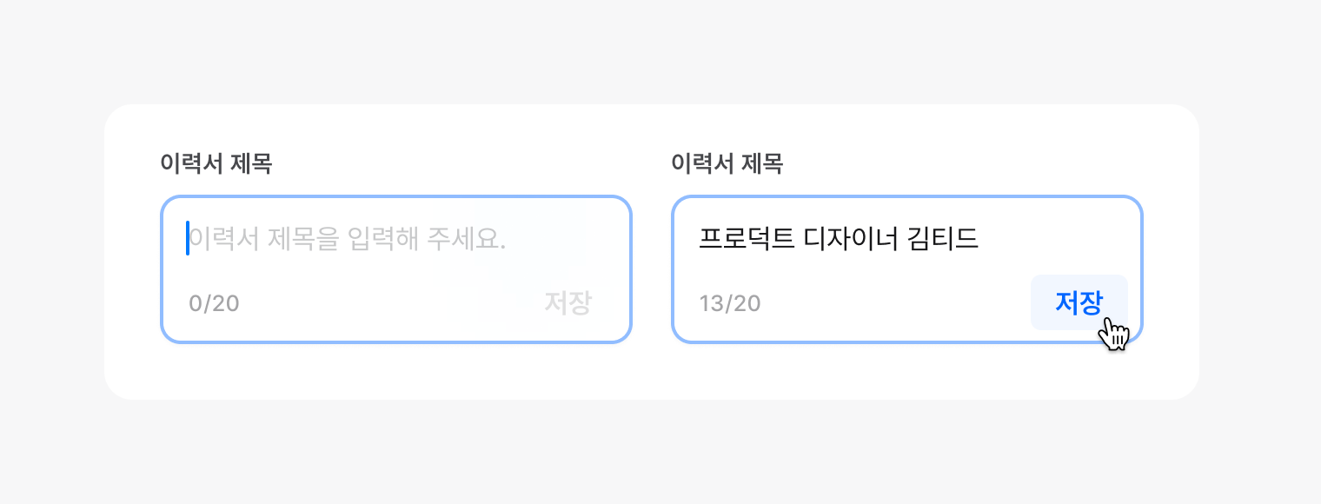Click the white card area between both fields
The height and width of the screenshot is (504, 1321).
(x=652, y=269)
